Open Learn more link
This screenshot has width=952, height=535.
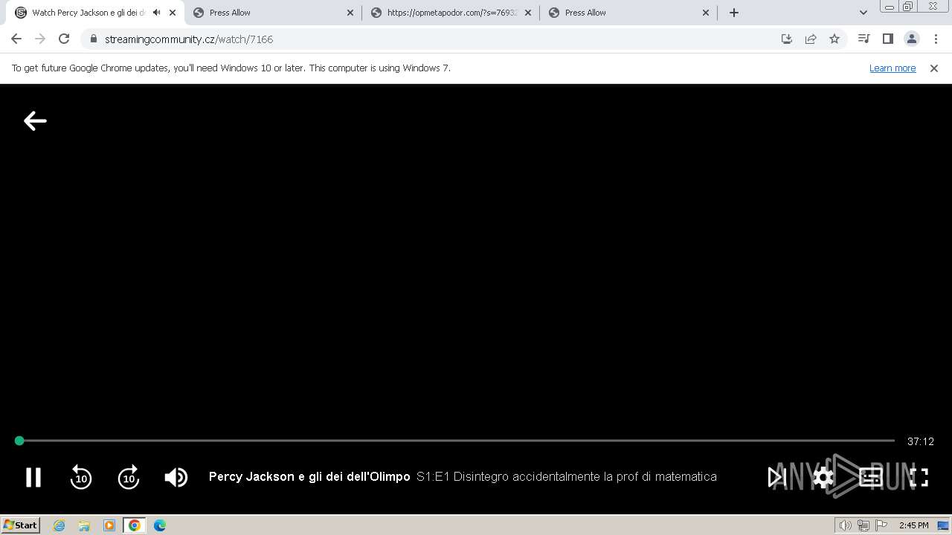pos(892,68)
